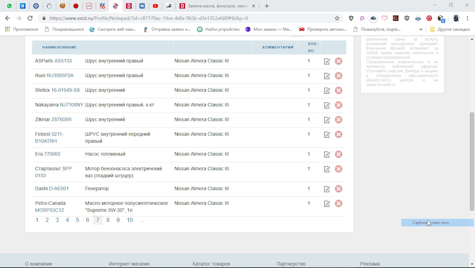
Task: Open the Найти устройство bookmark
Action: (218, 29)
